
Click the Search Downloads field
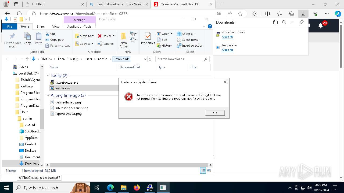click(183, 59)
